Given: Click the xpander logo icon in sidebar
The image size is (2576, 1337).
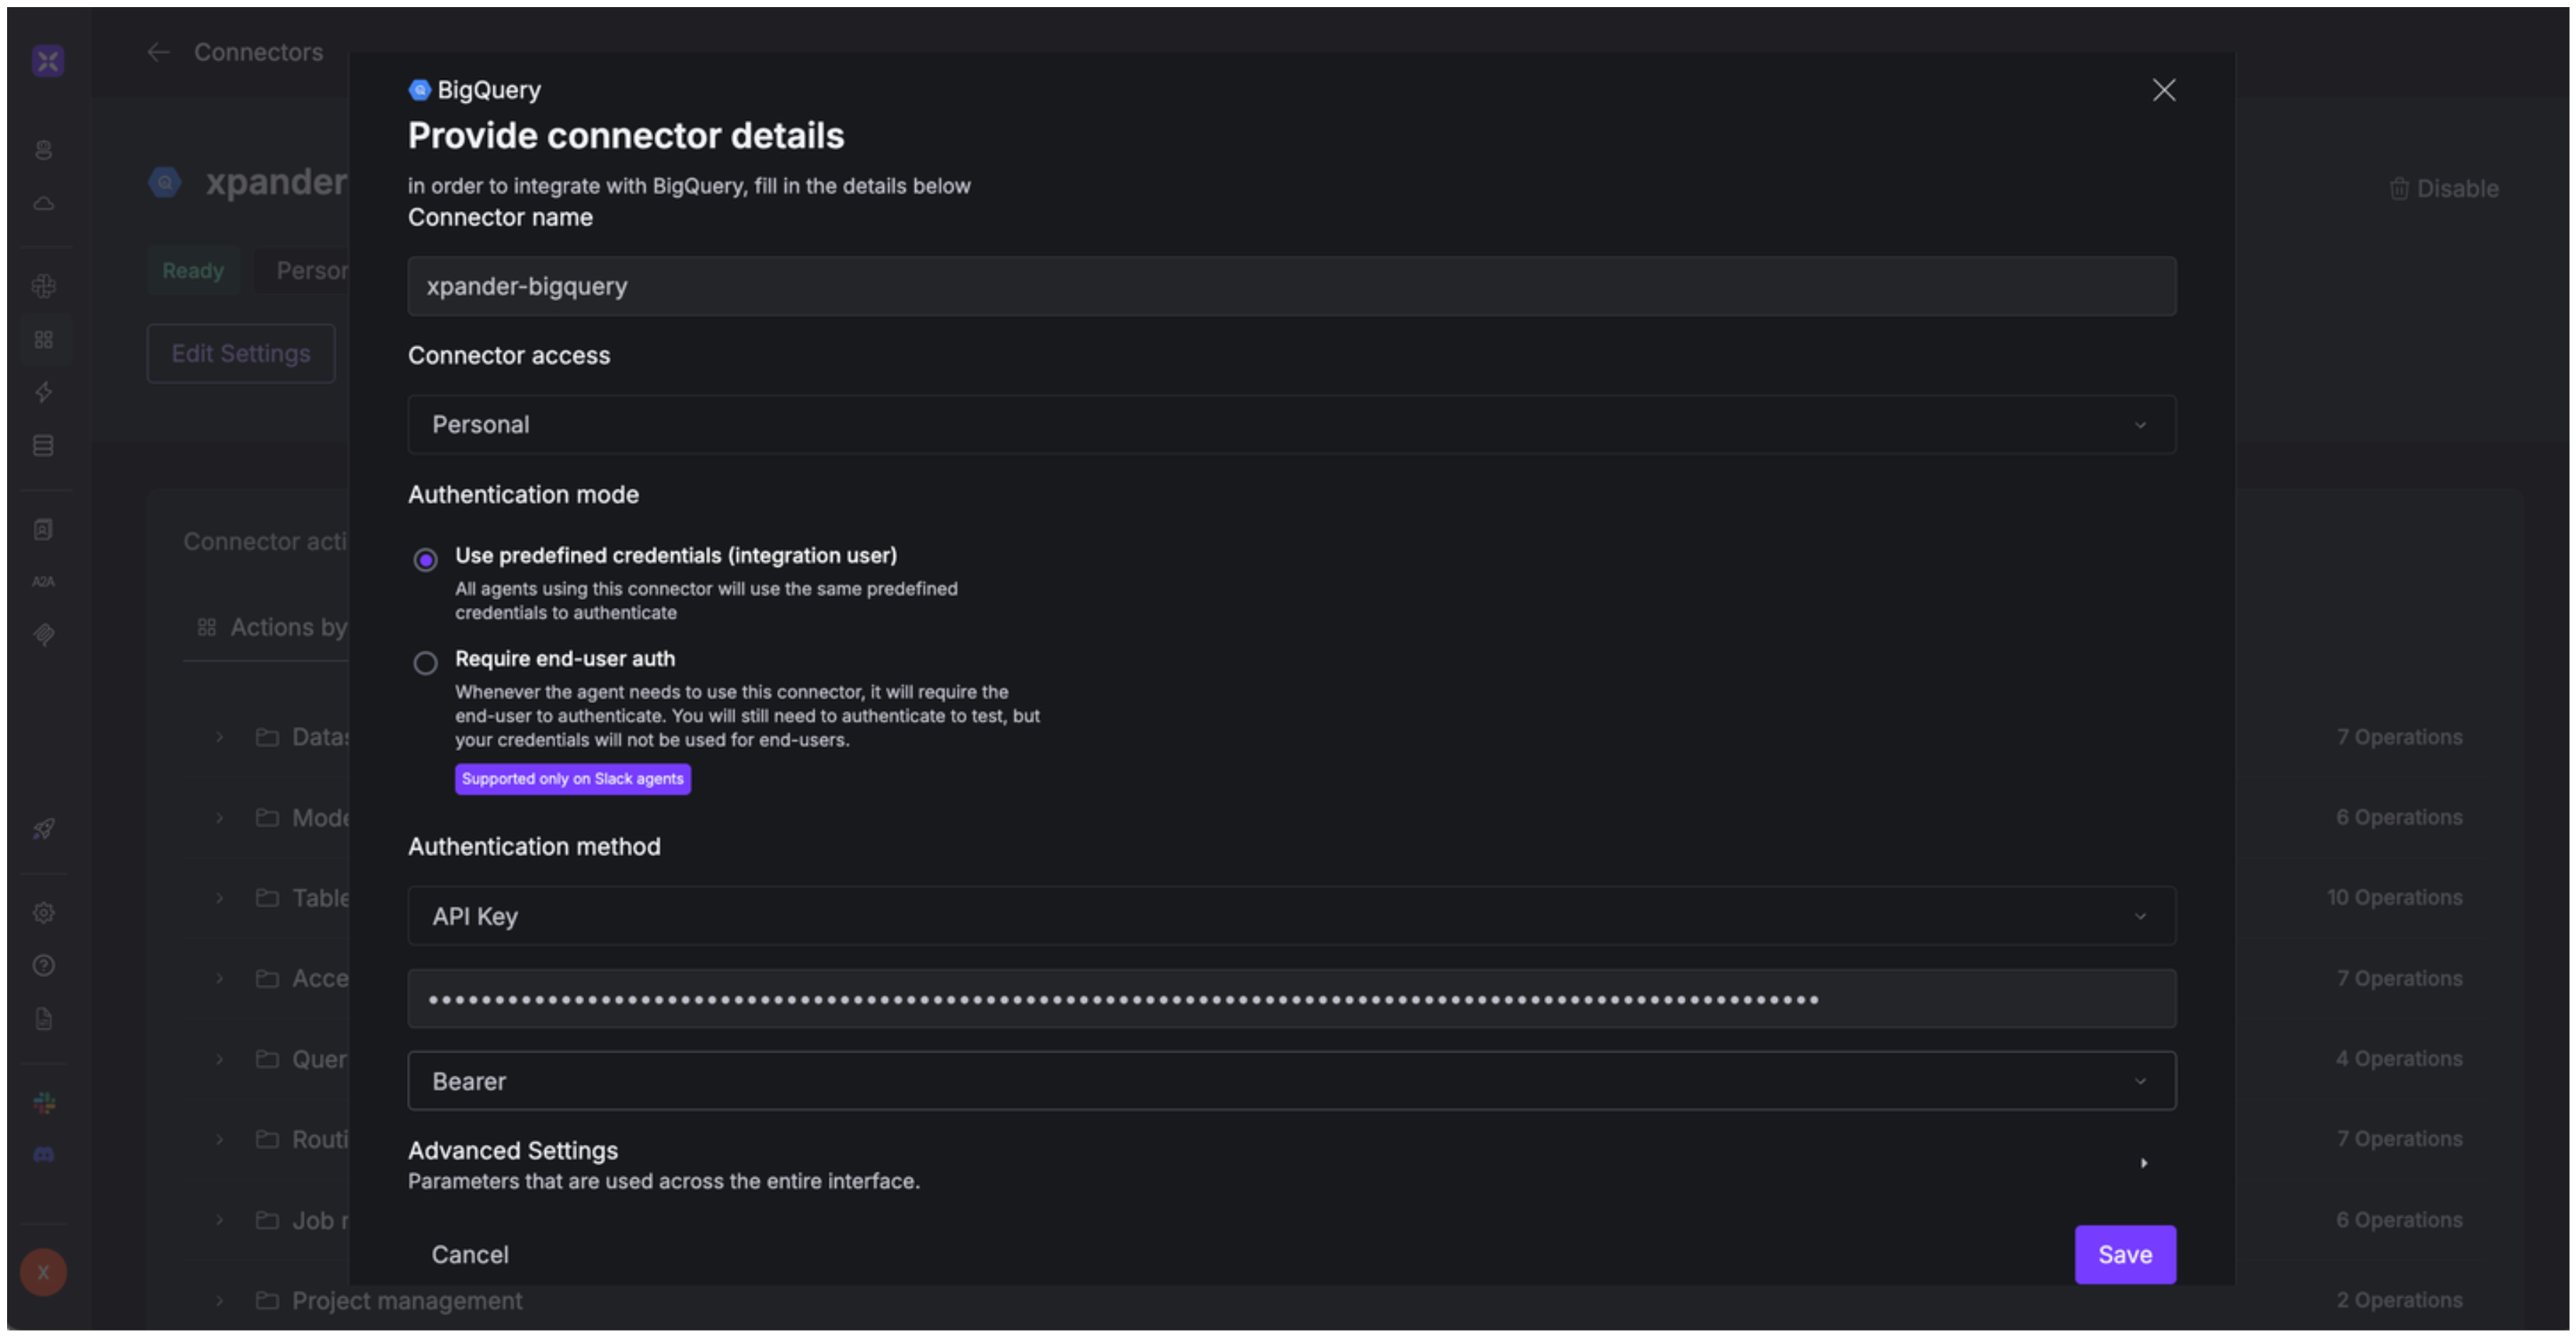Looking at the screenshot, I should (x=47, y=61).
